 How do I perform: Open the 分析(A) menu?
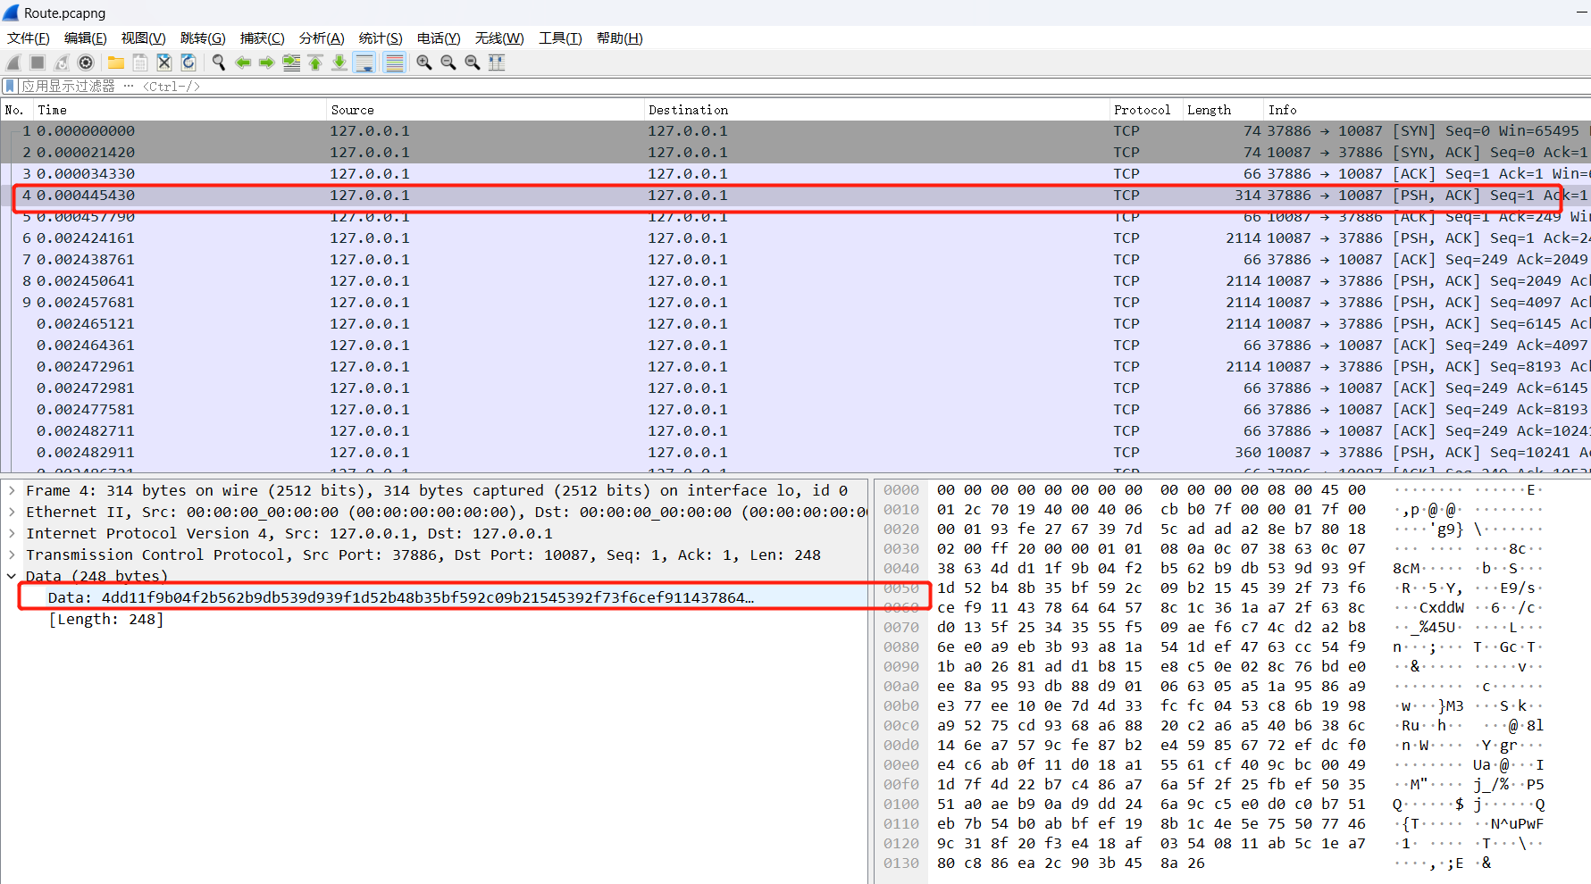[322, 38]
